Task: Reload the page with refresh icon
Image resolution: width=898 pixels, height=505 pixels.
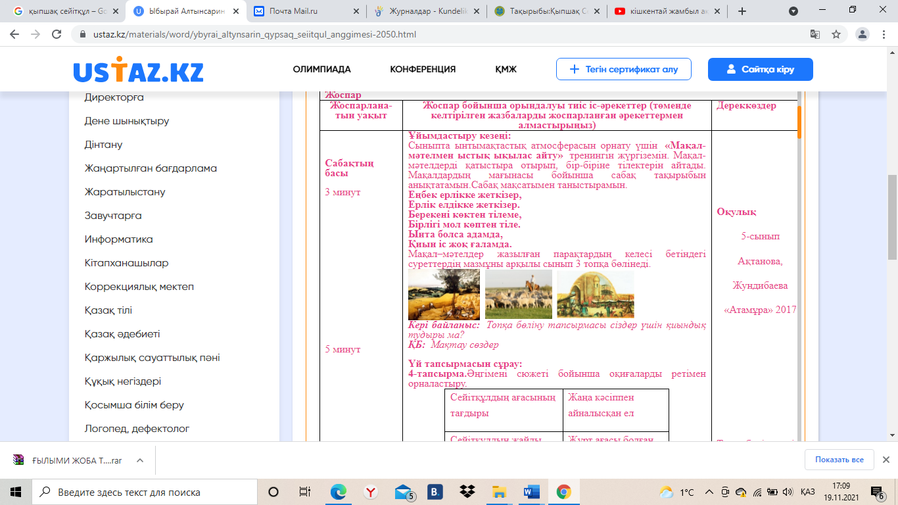Action: pyautogui.click(x=57, y=34)
